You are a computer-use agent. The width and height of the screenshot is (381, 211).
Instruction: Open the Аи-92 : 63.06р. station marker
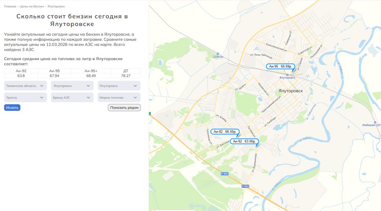(245, 142)
